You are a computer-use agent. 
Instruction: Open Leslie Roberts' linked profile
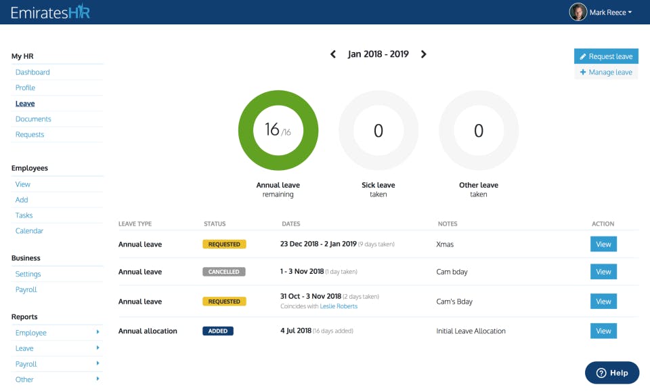[339, 306]
